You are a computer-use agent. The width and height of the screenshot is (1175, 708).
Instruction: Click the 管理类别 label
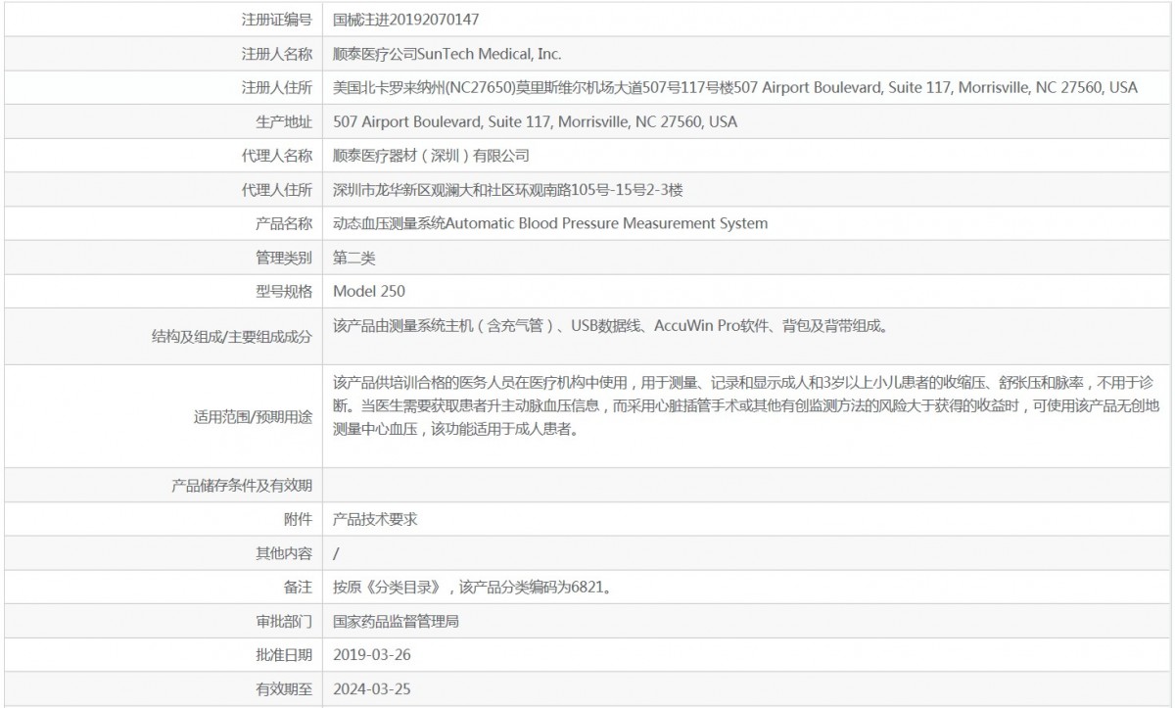click(284, 258)
